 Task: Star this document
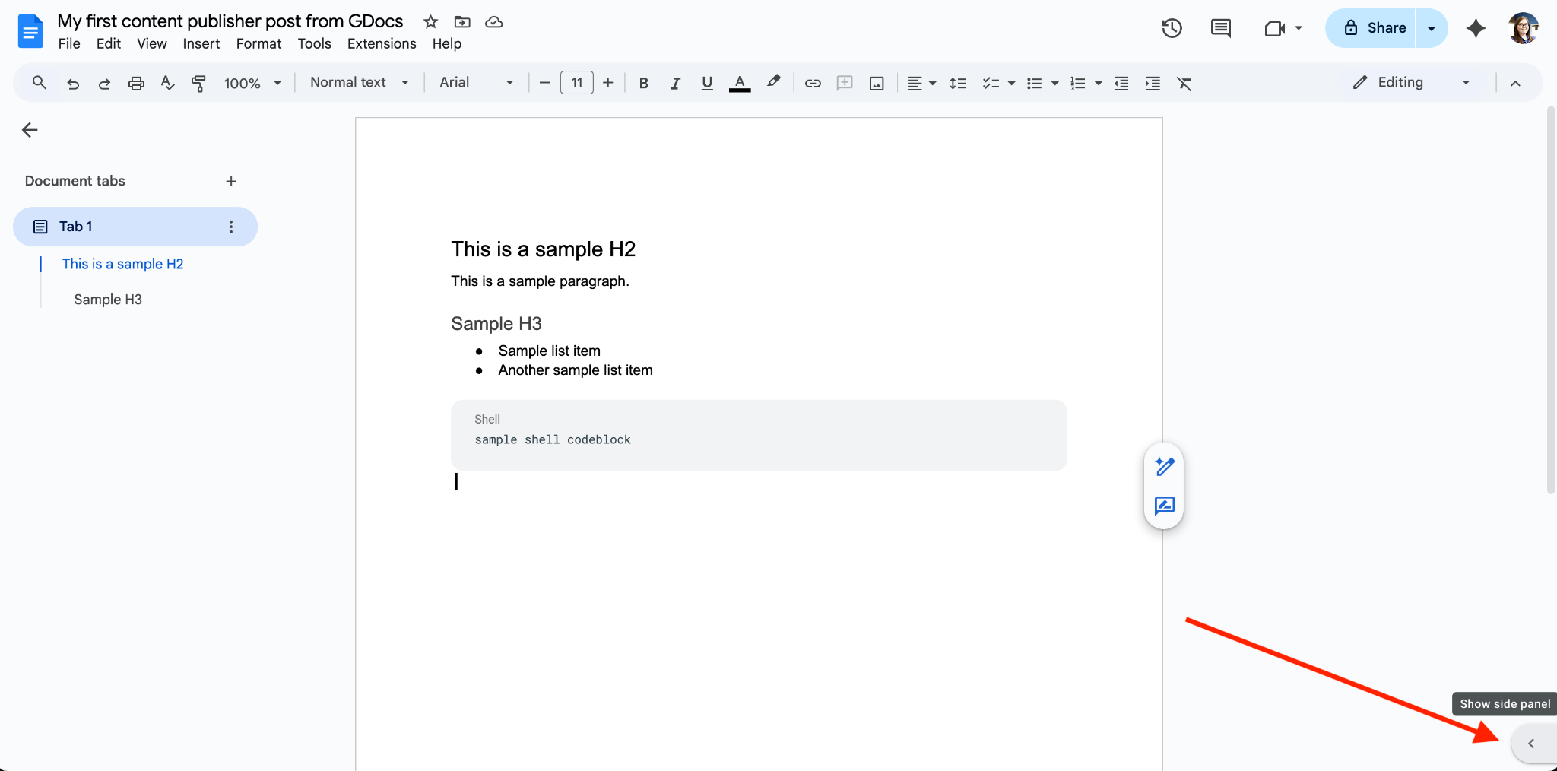(430, 21)
